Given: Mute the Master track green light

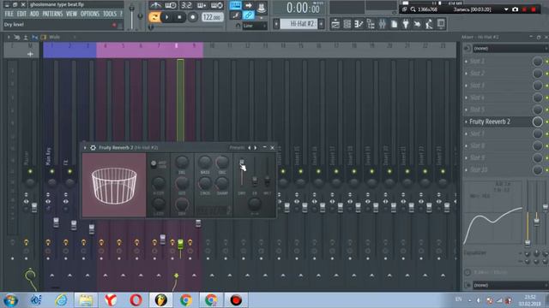Looking at the screenshot, I should click(x=30, y=171).
